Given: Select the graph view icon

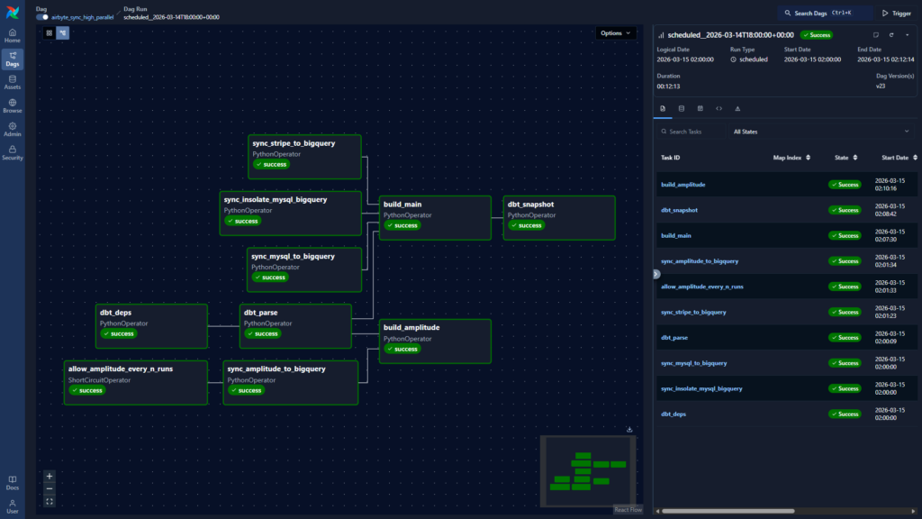Looking at the screenshot, I should 63,33.
